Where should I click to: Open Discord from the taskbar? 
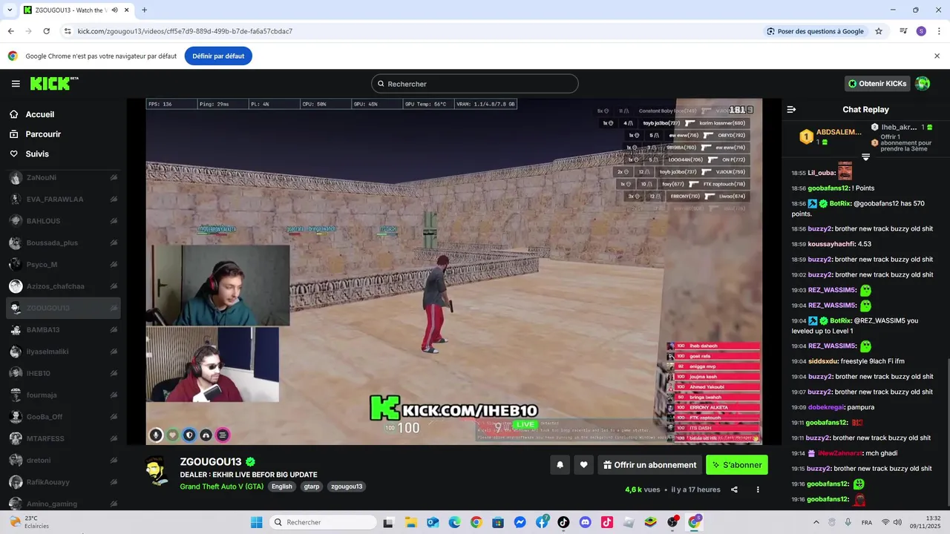[585, 522]
